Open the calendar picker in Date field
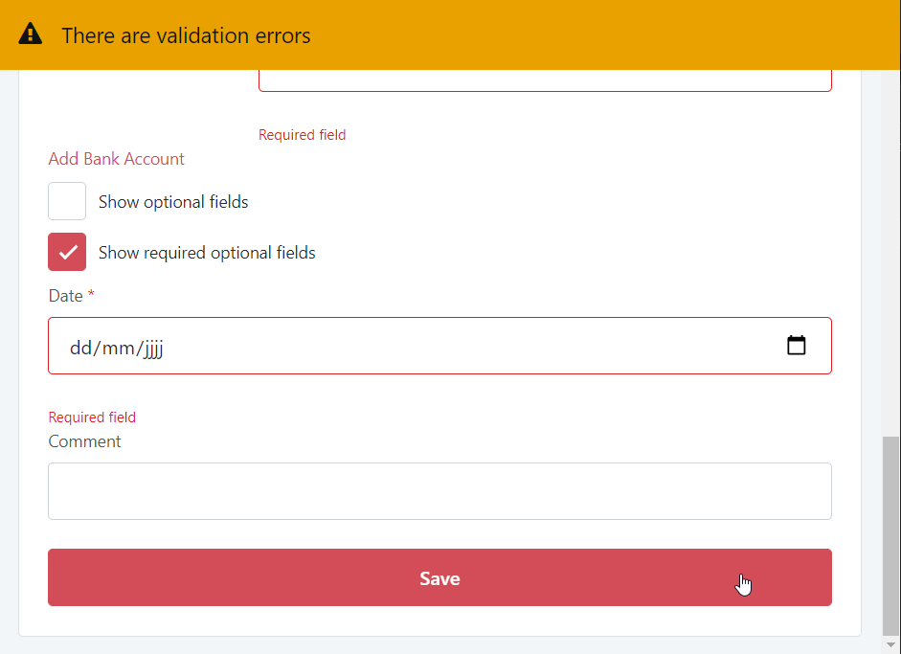Image resolution: width=901 pixels, height=654 pixels. pyautogui.click(x=796, y=346)
